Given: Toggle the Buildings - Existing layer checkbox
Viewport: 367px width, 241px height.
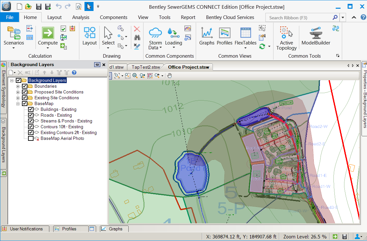Looking at the screenshot, I should 31,109.
